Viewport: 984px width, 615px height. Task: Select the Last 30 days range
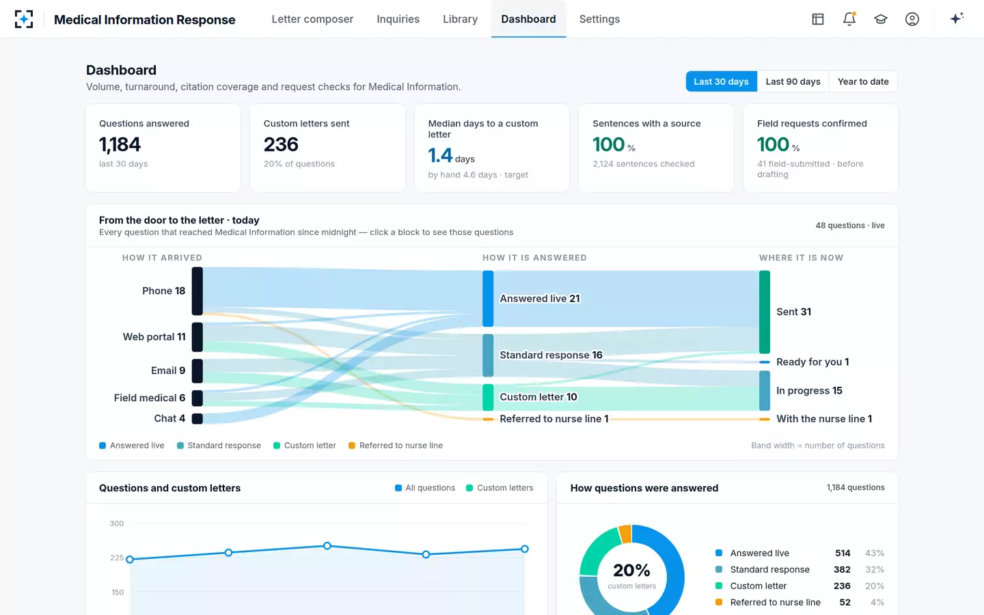coord(721,81)
